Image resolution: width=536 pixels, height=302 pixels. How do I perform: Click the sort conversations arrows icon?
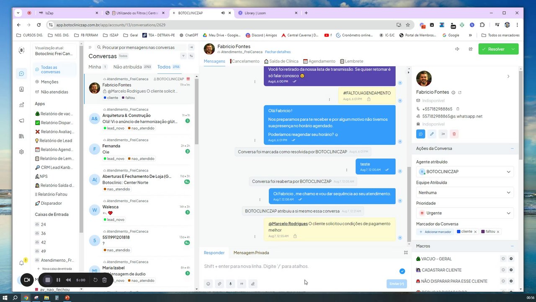coord(191,56)
